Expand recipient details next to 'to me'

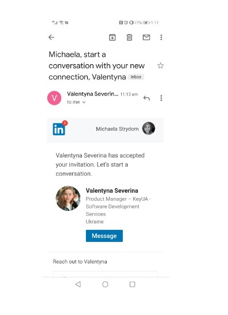point(84,102)
